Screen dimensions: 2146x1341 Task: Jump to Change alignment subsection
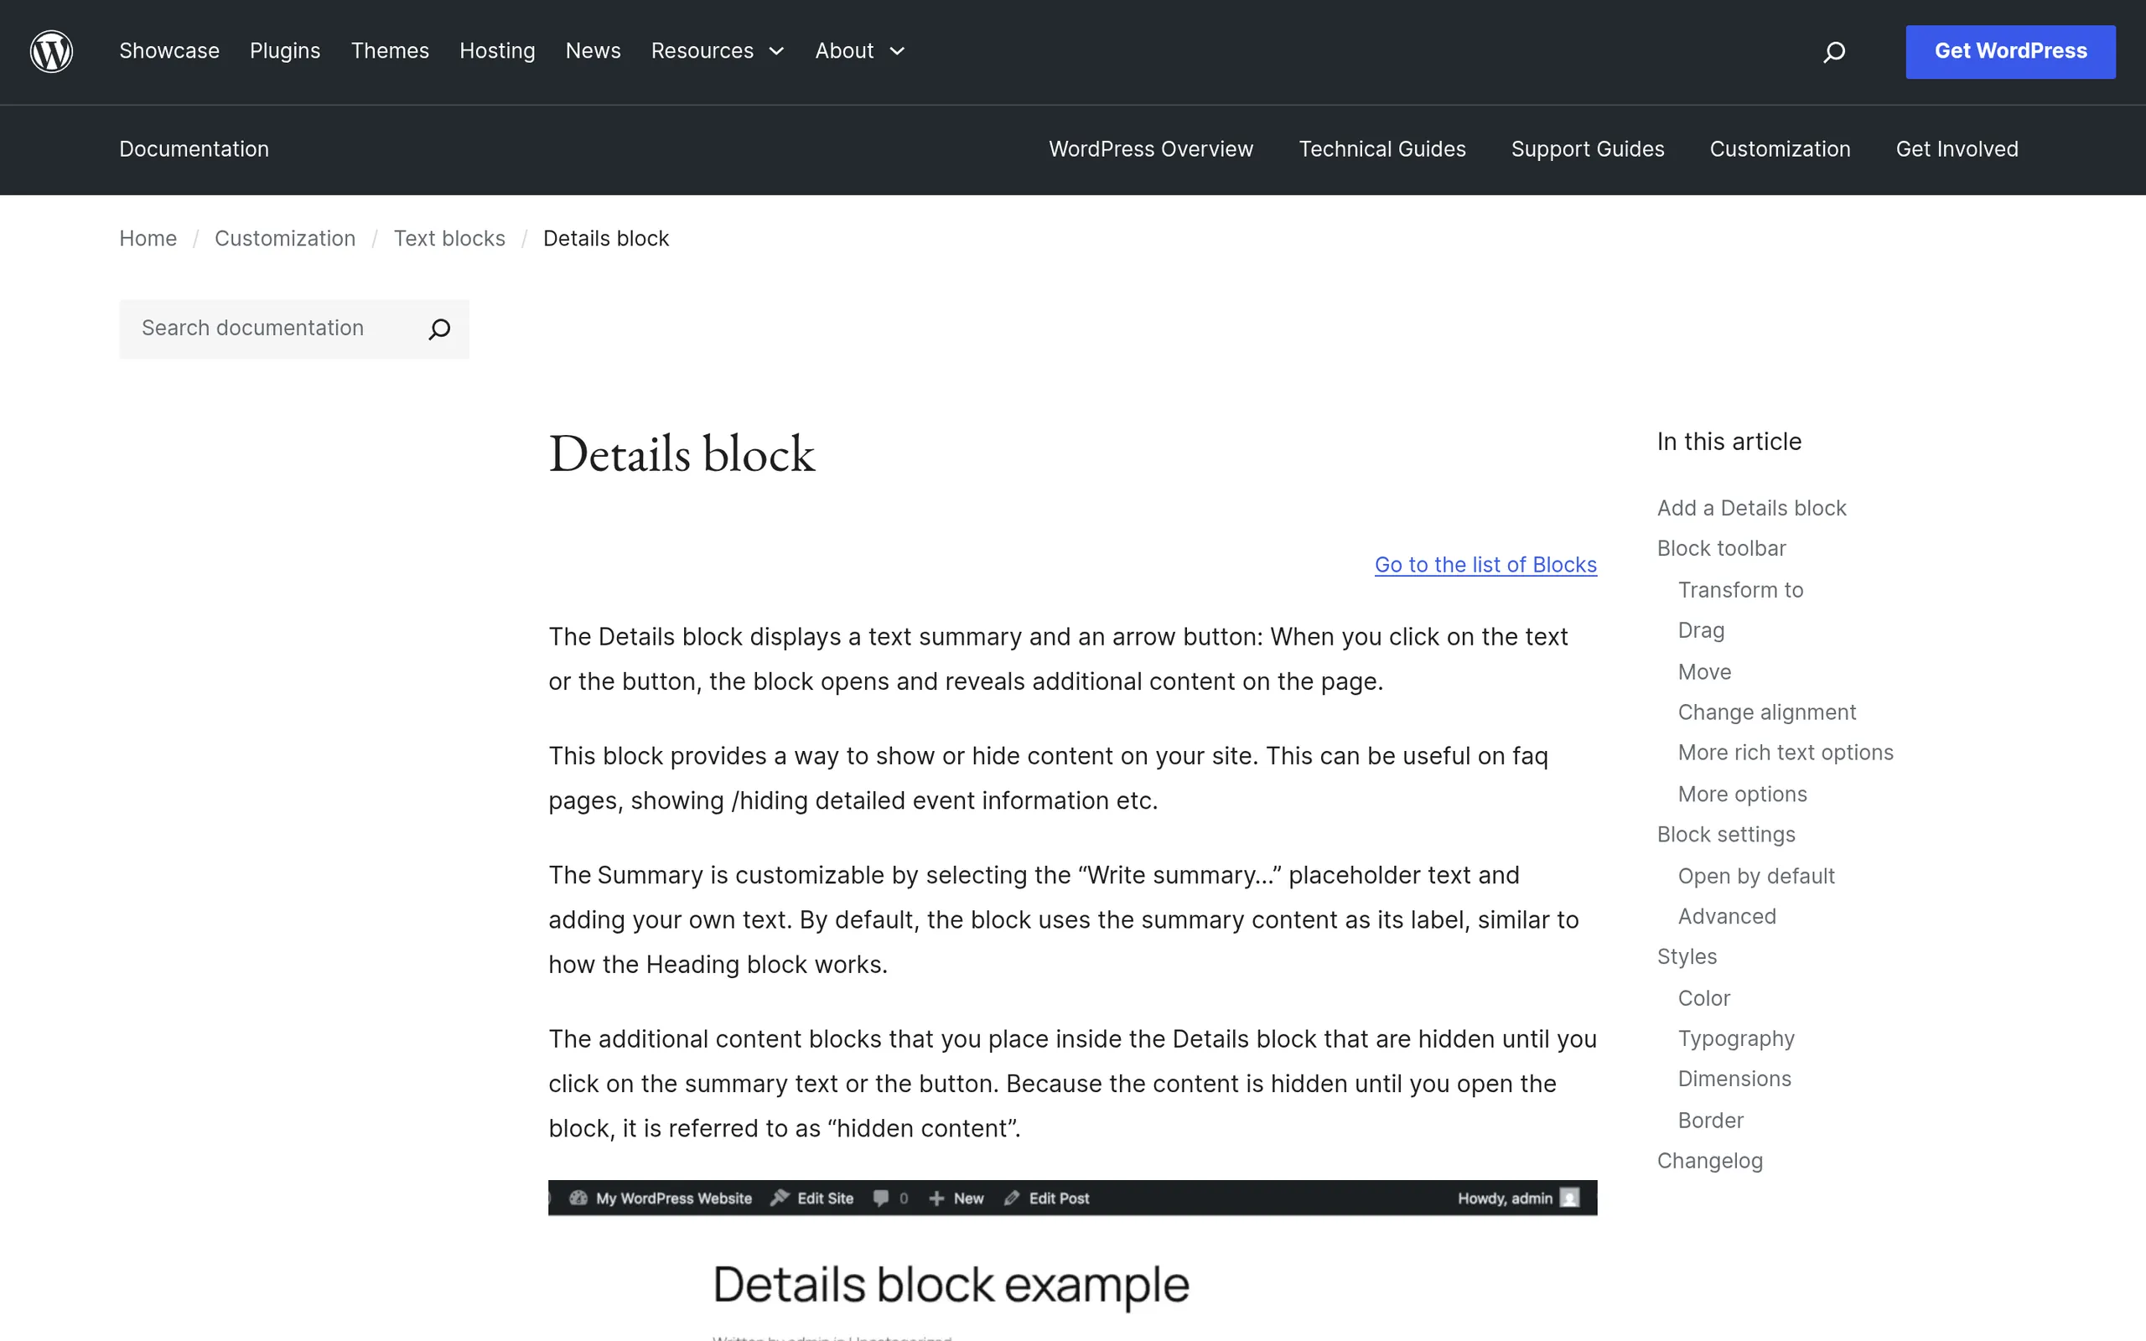click(x=1766, y=712)
